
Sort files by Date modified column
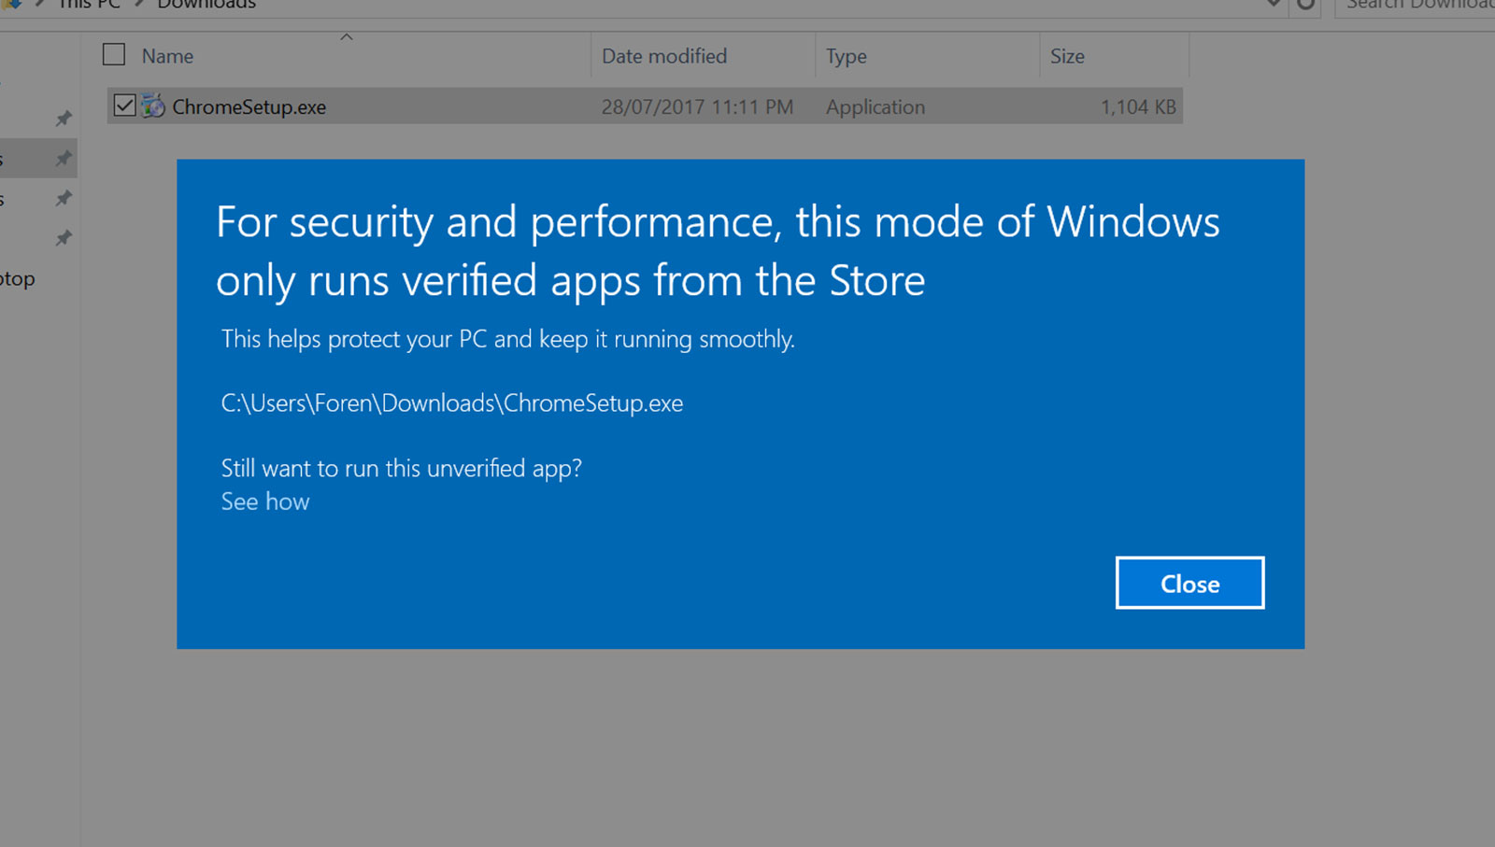[x=664, y=56]
